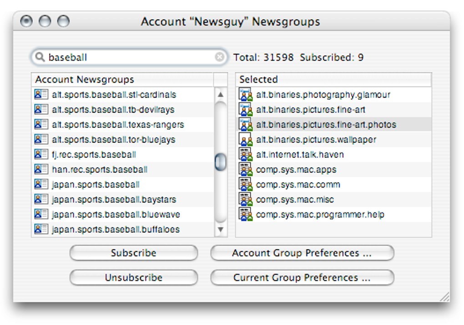Select japan.sports.baseball text
The image size is (464, 325).
[96, 184]
